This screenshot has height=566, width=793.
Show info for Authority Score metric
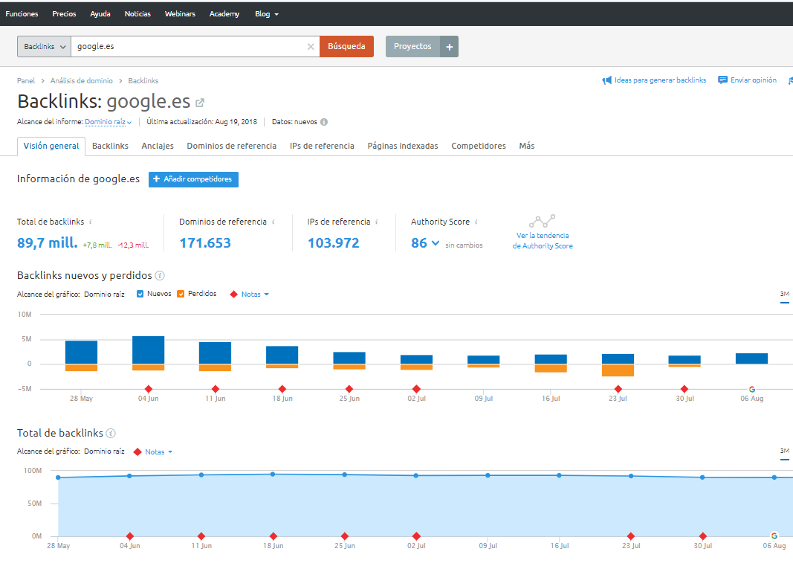tap(476, 222)
